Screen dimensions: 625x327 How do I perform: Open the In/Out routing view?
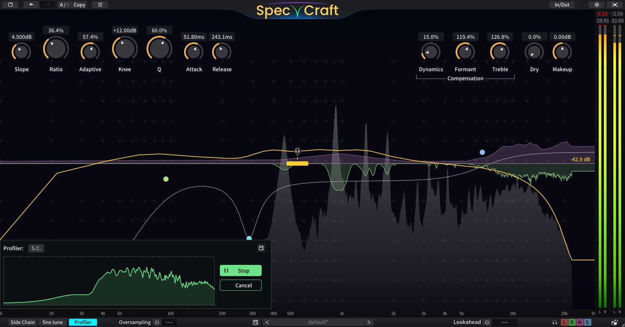pos(562,5)
